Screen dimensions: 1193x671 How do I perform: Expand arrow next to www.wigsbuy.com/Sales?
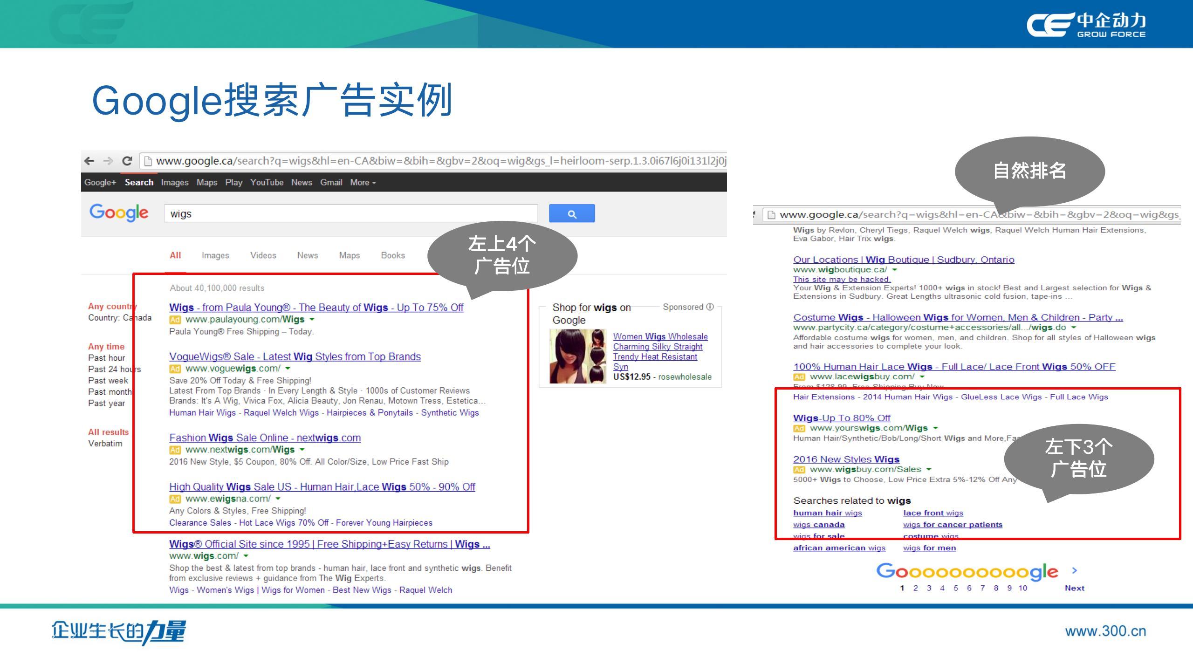point(929,469)
